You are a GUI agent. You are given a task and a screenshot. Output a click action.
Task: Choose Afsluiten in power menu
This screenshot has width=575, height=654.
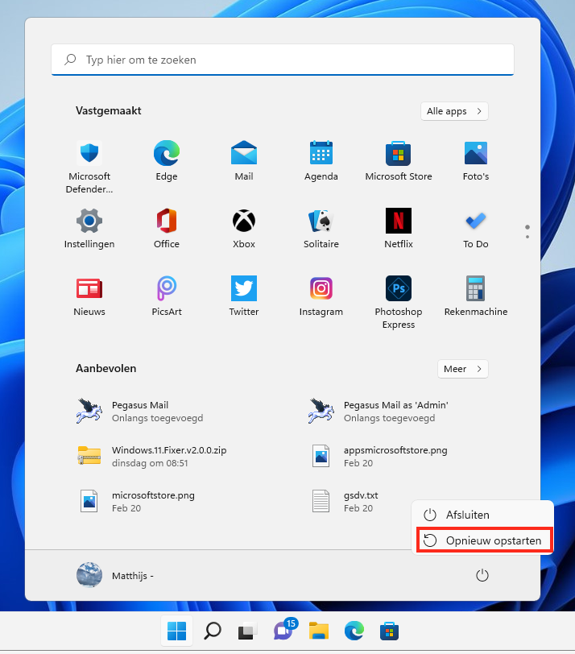click(x=467, y=515)
